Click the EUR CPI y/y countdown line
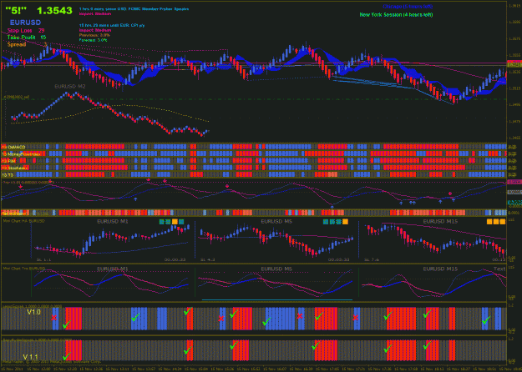Image resolution: width=522 pixels, height=372 pixels. tap(112, 25)
